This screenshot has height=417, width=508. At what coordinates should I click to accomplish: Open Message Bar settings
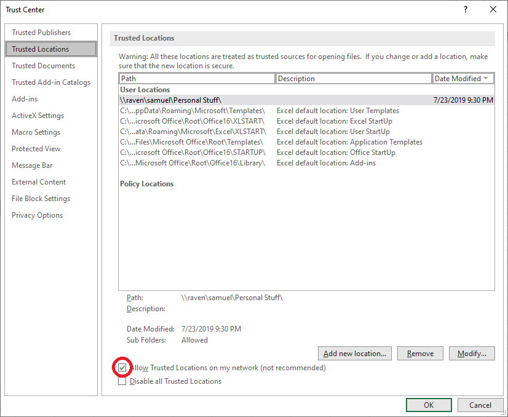(x=32, y=165)
